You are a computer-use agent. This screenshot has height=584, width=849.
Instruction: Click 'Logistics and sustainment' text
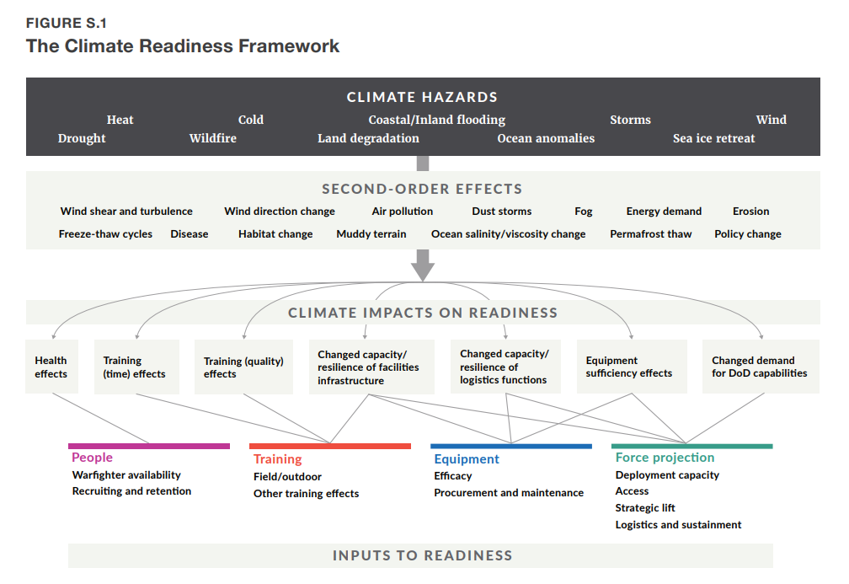click(x=679, y=525)
